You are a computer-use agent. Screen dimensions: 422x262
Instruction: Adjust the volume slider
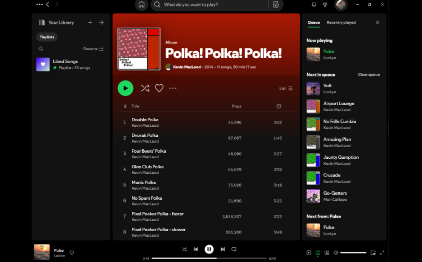[x=353, y=252]
